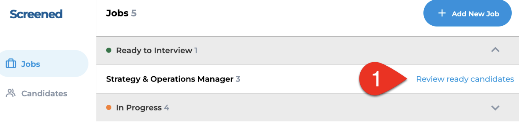Screen dimensions: 526x130
Task: Click the Add New Job button
Action: (x=467, y=13)
